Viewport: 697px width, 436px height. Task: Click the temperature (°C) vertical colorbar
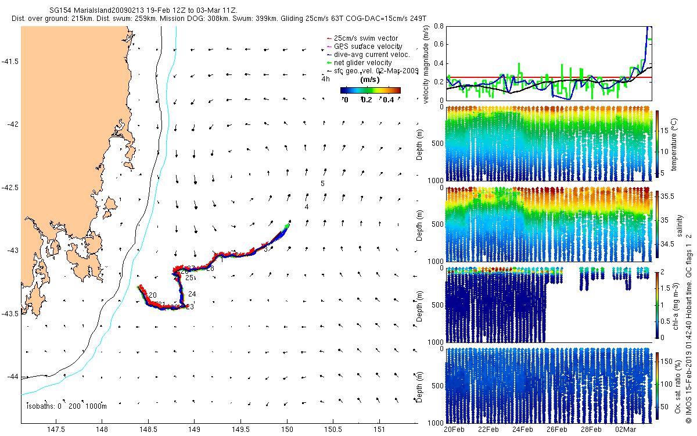657,144
